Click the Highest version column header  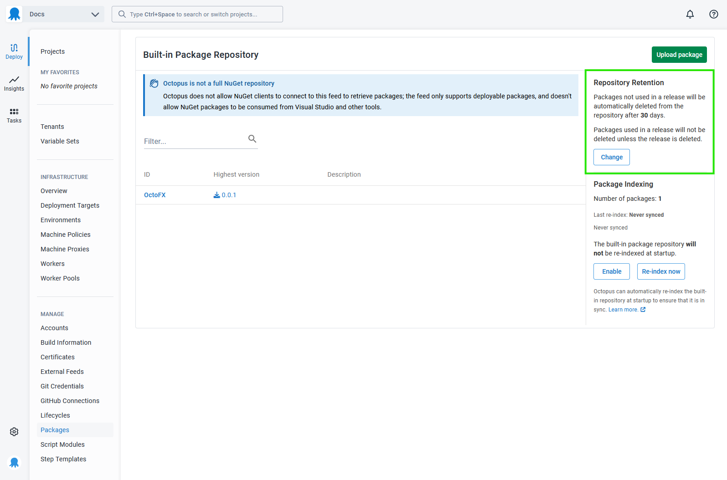tap(236, 174)
